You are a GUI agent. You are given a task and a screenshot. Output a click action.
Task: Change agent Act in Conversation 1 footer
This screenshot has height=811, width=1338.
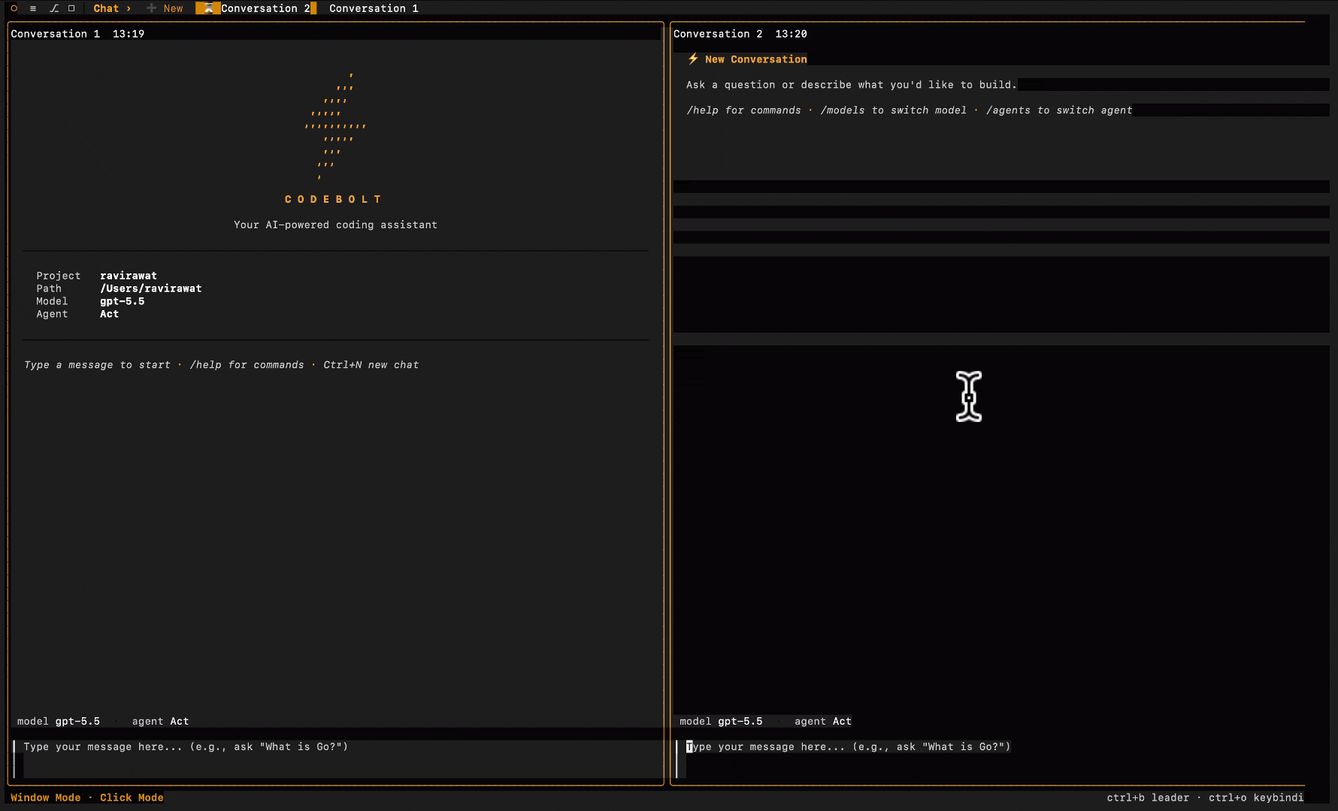[160, 721]
